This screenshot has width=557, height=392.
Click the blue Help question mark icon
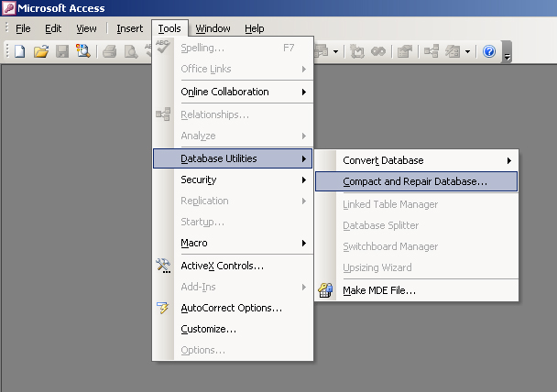tap(489, 51)
